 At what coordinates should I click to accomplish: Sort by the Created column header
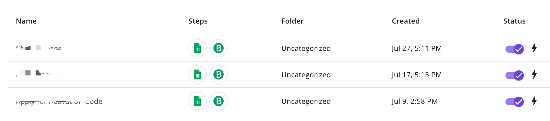406,21
